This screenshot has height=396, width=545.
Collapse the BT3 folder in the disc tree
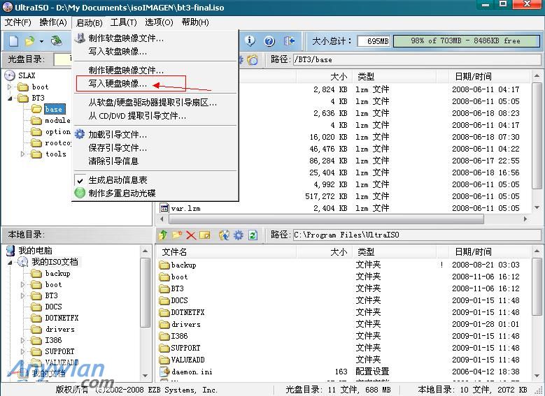coord(10,98)
